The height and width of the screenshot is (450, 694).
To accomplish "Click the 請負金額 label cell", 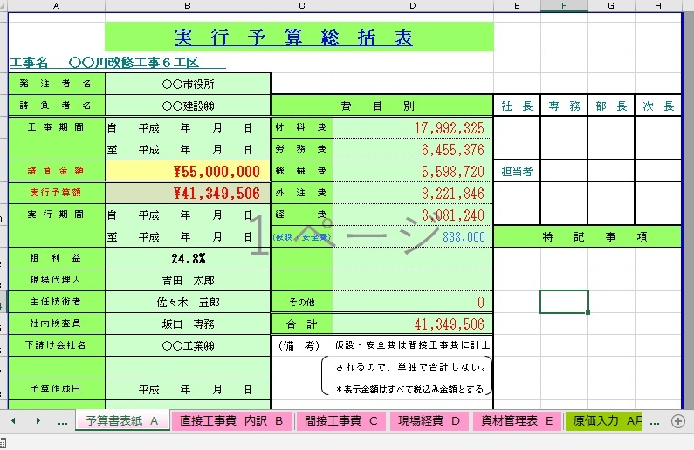I will click(x=56, y=171).
